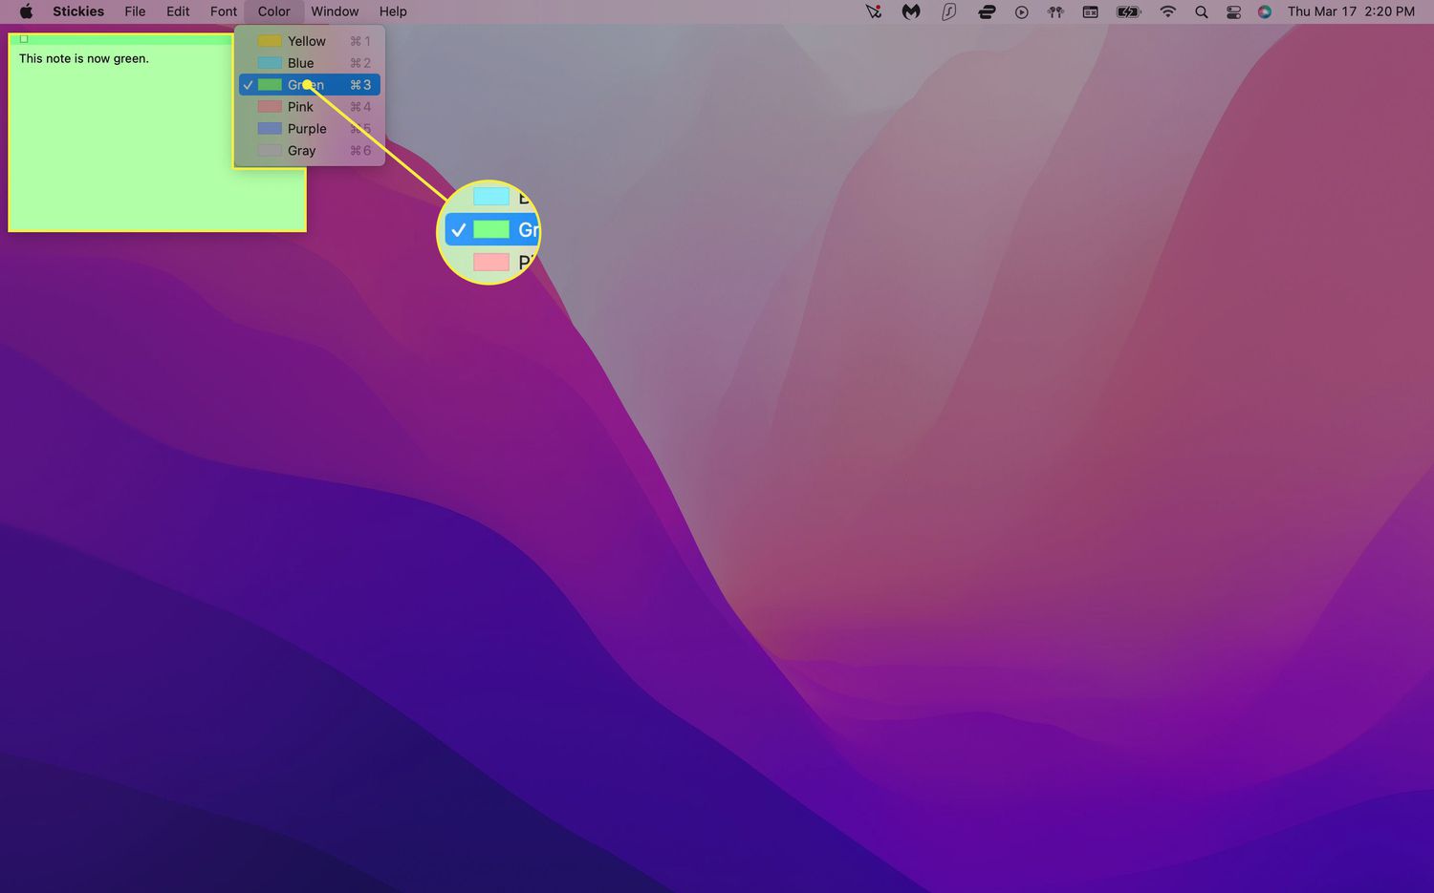
Task: Select Yellow in the Color menu
Action: pyautogui.click(x=307, y=41)
